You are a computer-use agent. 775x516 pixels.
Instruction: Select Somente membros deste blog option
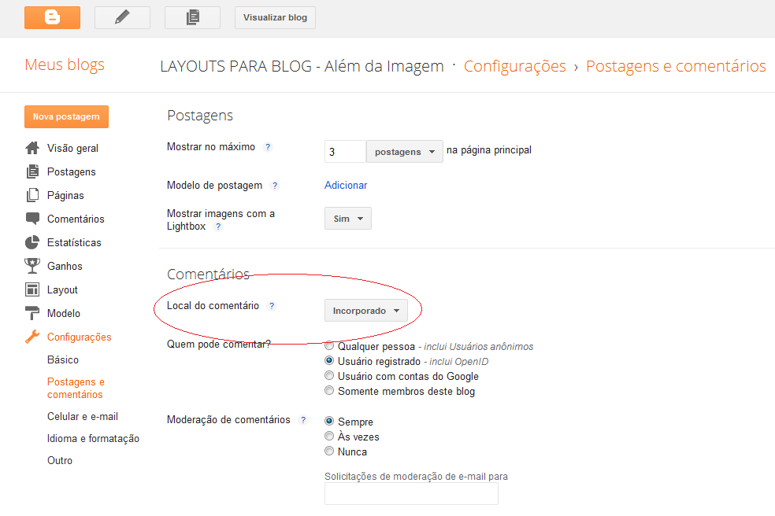(329, 391)
